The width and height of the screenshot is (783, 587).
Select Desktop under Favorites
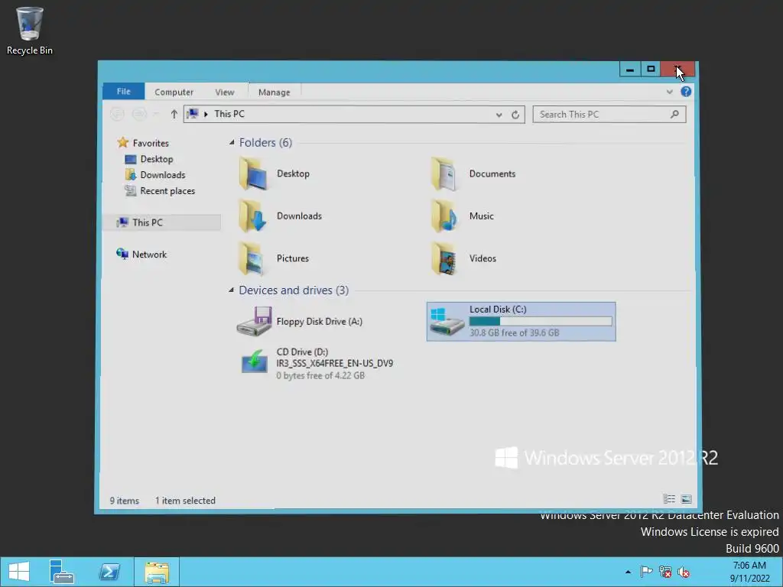pos(156,159)
